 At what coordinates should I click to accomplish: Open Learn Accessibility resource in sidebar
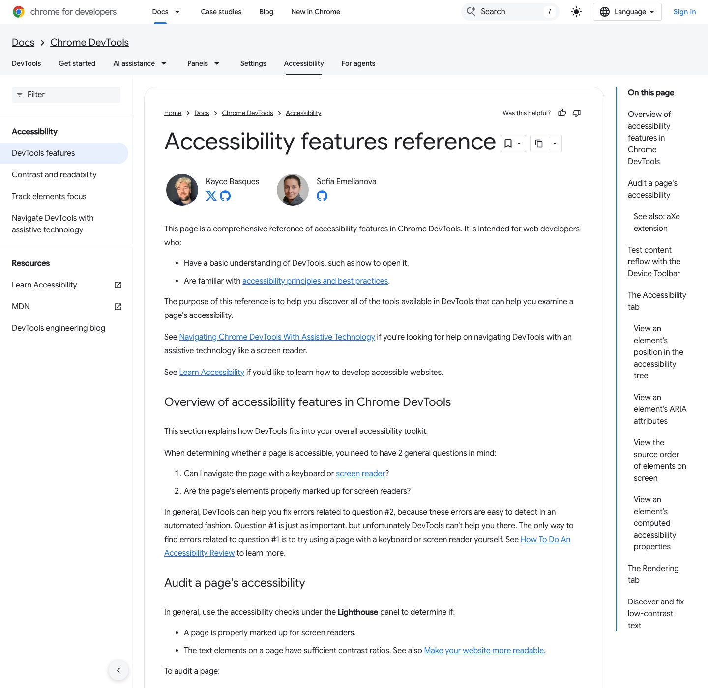click(44, 285)
